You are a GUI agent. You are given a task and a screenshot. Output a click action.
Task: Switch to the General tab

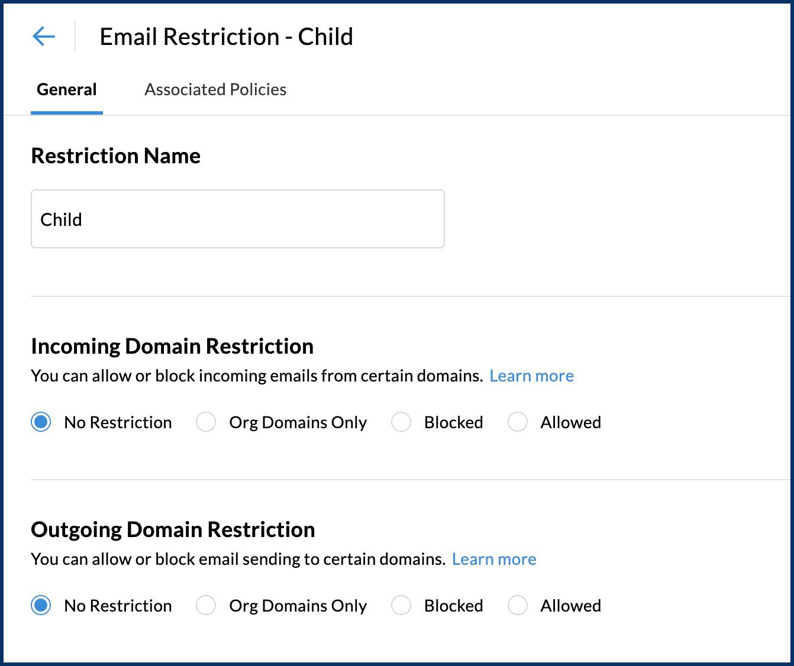click(67, 90)
